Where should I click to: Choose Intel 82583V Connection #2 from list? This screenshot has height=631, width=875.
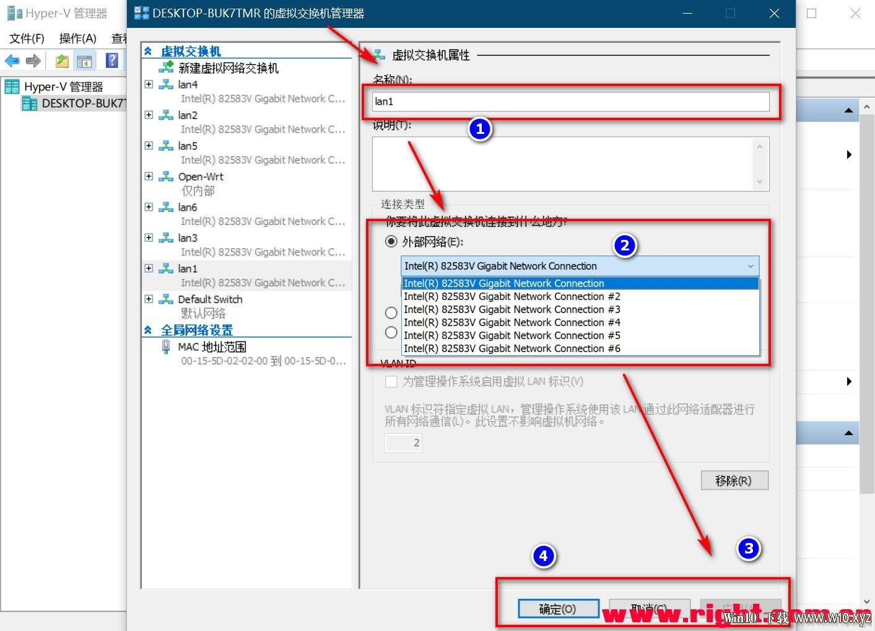point(580,296)
